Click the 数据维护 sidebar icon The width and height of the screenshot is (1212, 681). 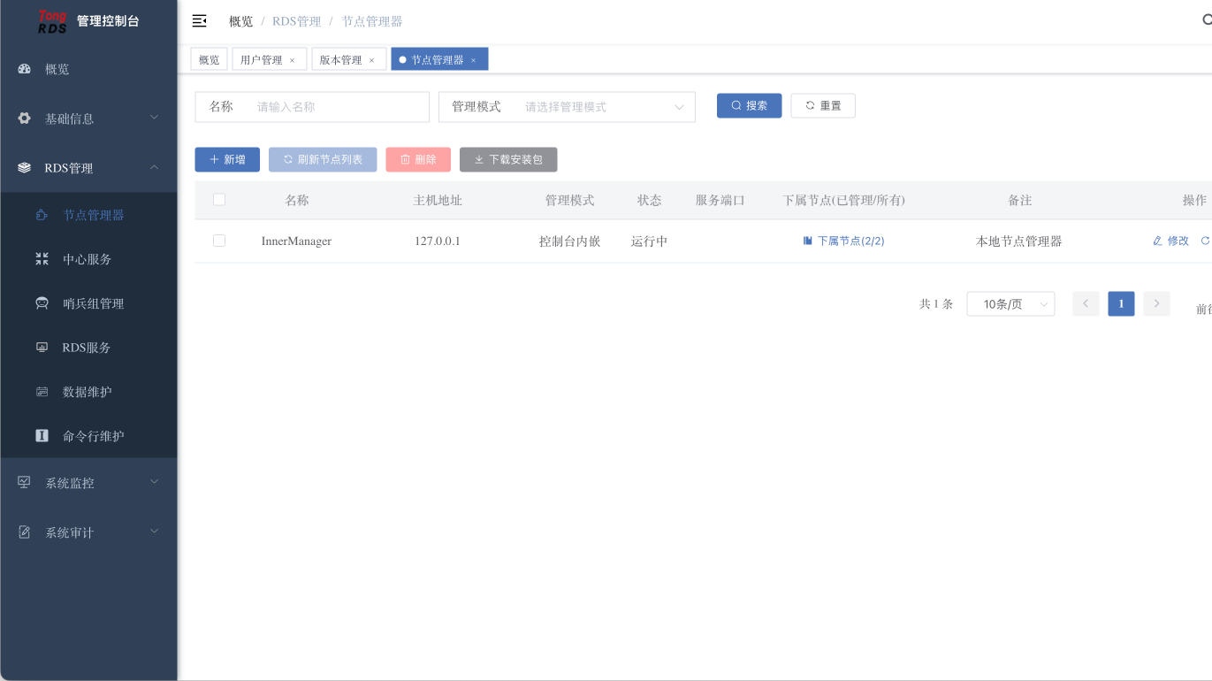[42, 392]
